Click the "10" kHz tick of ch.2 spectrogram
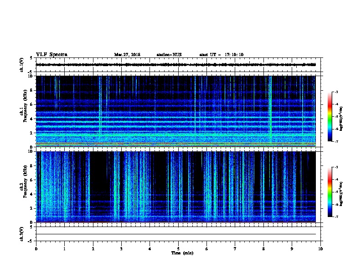 [31, 151]
